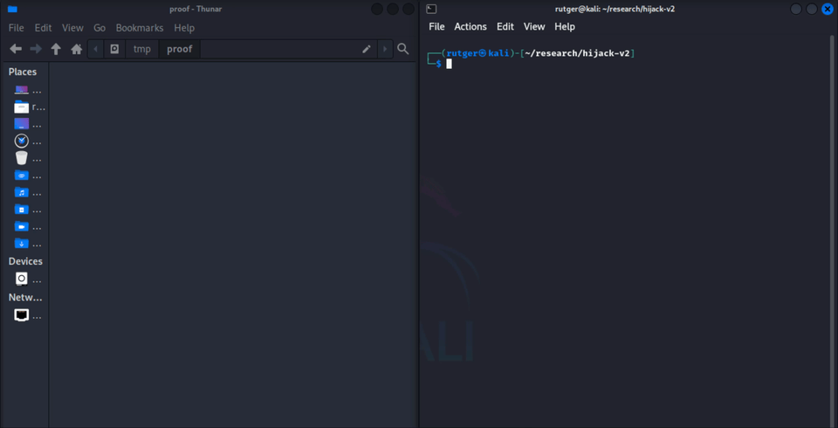The width and height of the screenshot is (838, 428).
Task: Open the root filesystem disk path button
Action: (114, 49)
